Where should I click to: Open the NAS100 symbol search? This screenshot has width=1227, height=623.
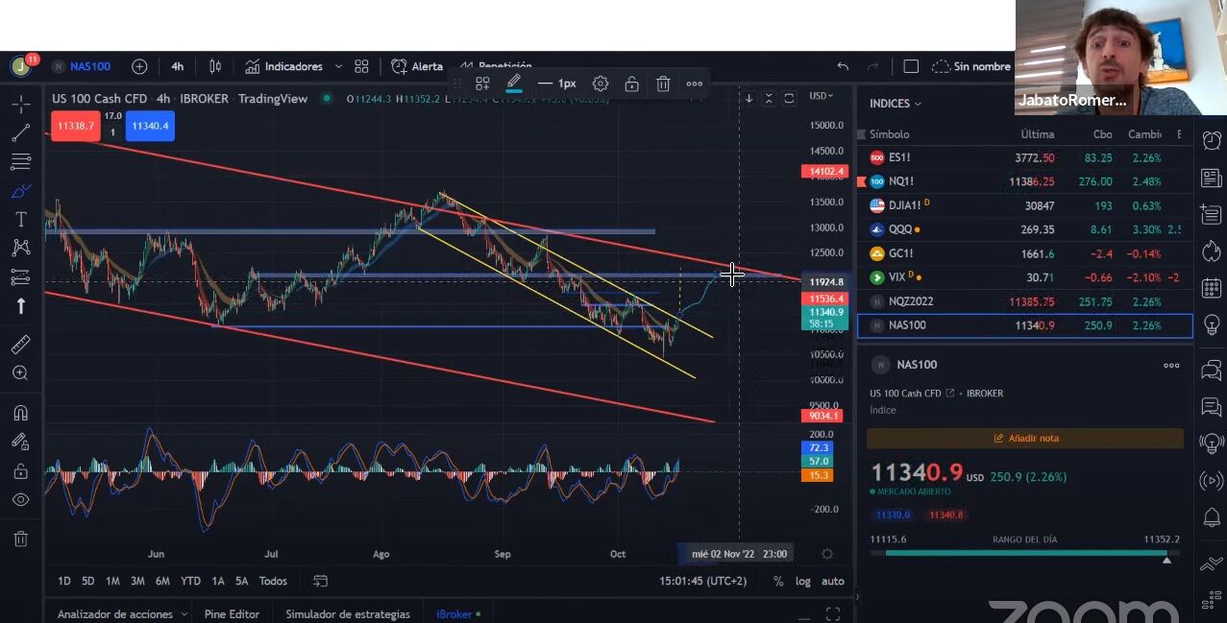pos(82,66)
